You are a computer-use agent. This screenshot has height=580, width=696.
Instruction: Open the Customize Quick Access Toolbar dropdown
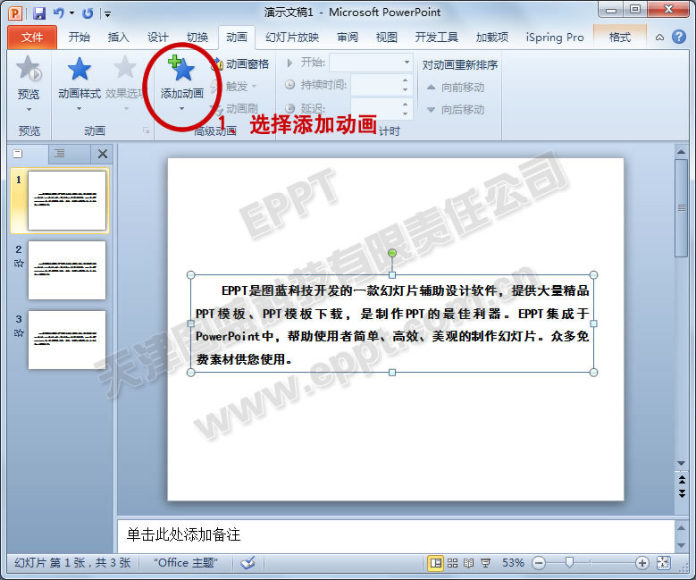pyautogui.click(x=107, y=14)
